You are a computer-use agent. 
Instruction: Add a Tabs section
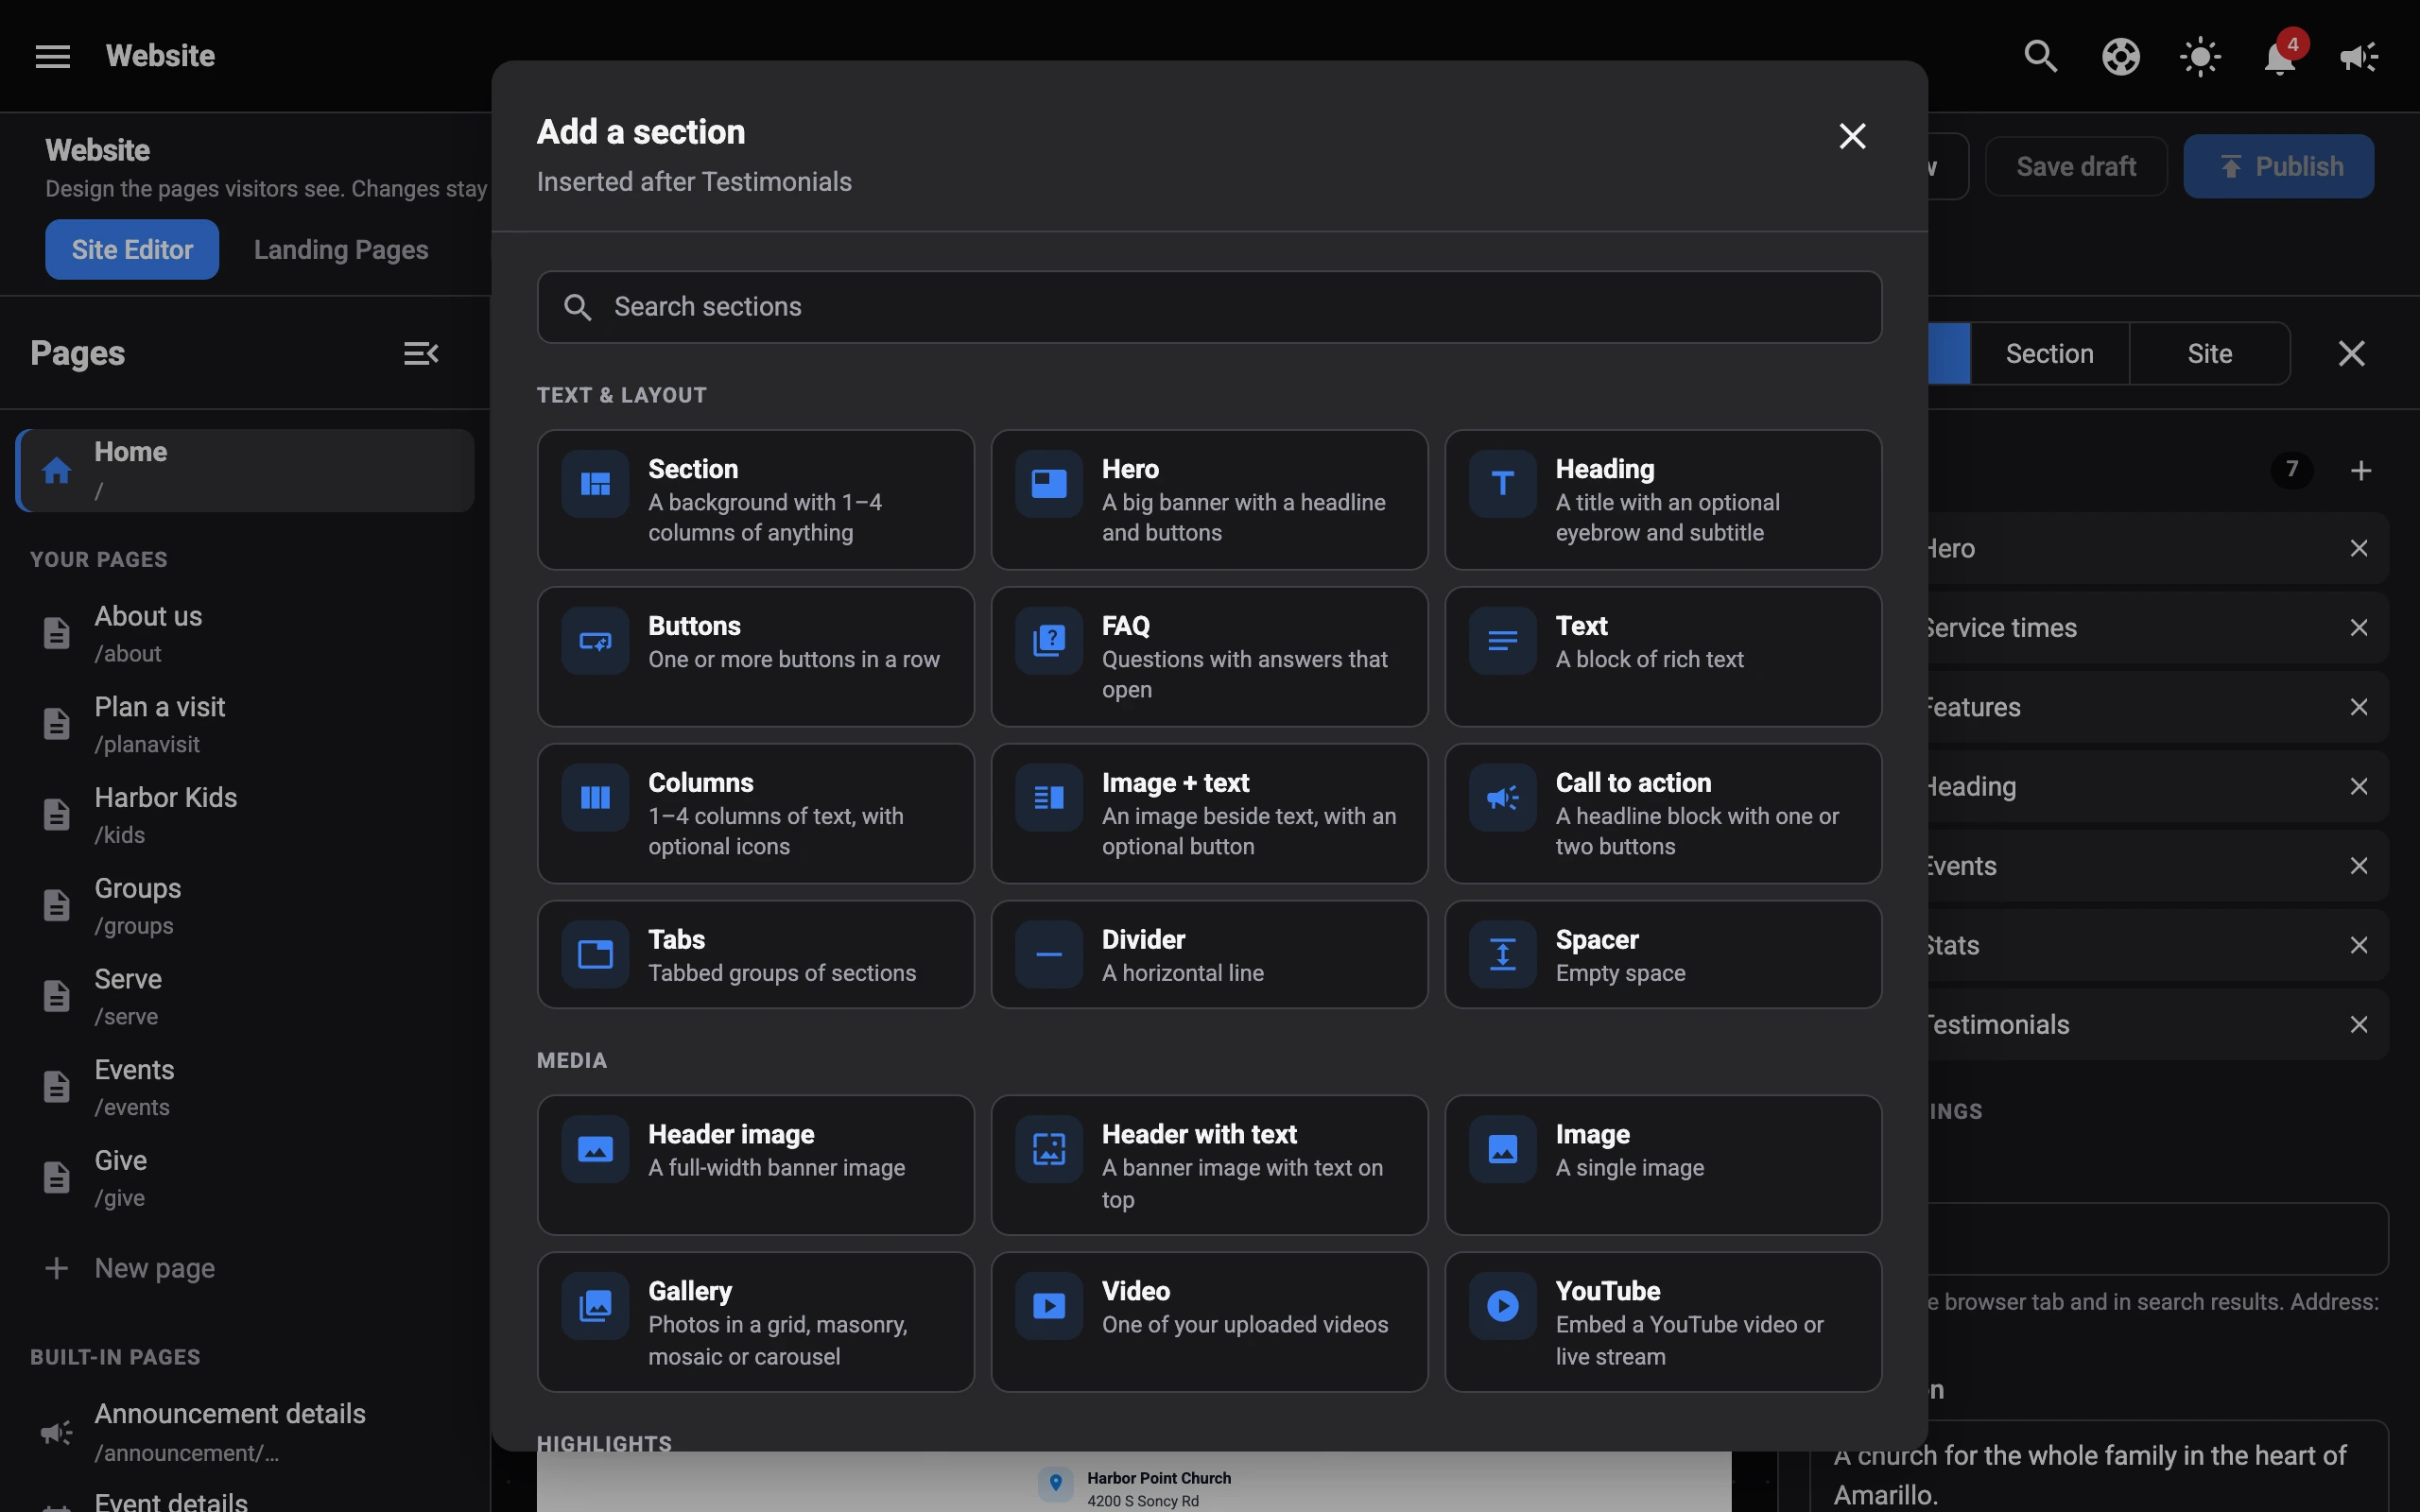point(755,954)
